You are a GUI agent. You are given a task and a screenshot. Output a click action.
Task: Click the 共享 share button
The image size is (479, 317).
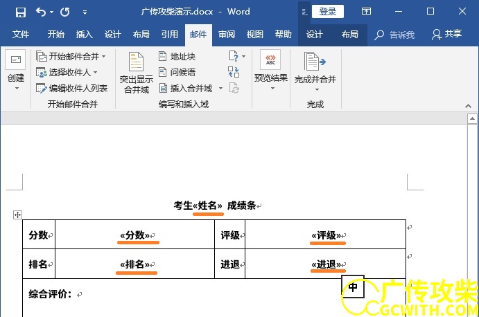coord(446,34)
